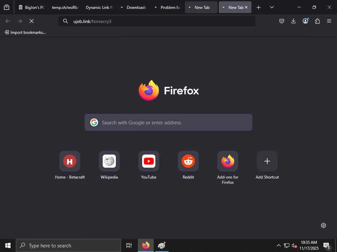This screenshot has height=252, width=337.
Task: Open new tab personalize gear icon
Action: 324,225
